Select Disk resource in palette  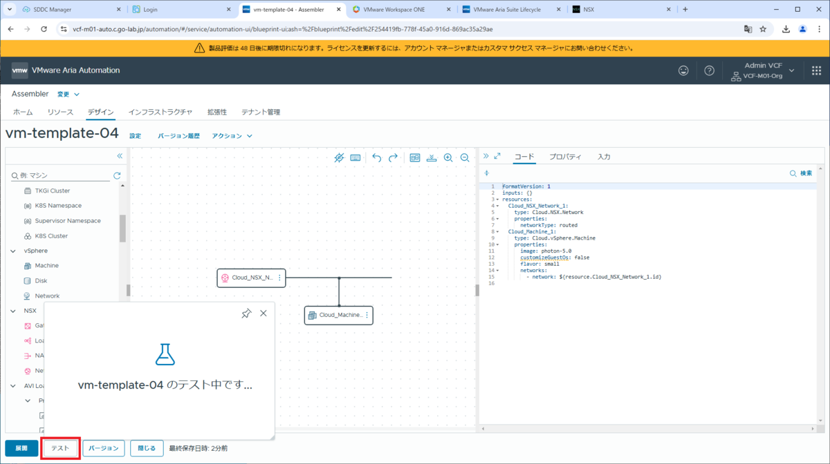coord(41,280)
